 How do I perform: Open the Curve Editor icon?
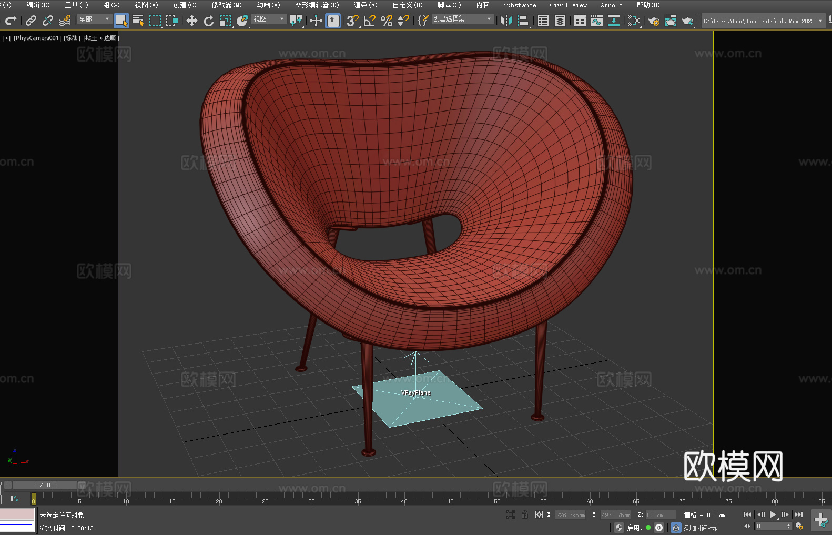pyautogui.click(x=597, y=21)
